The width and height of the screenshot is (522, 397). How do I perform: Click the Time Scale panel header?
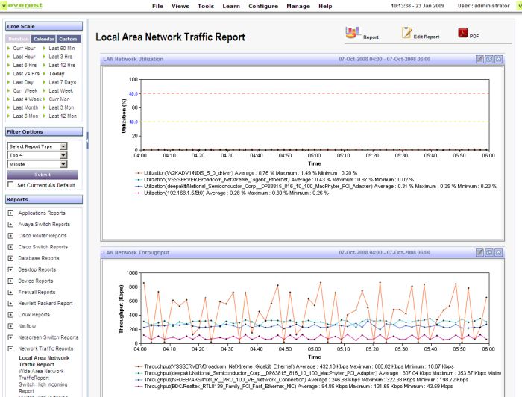44,26
